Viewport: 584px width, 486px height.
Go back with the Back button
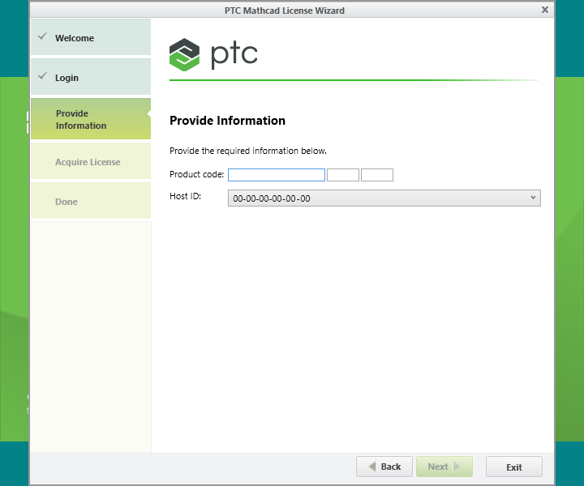[x=384, y=467]
